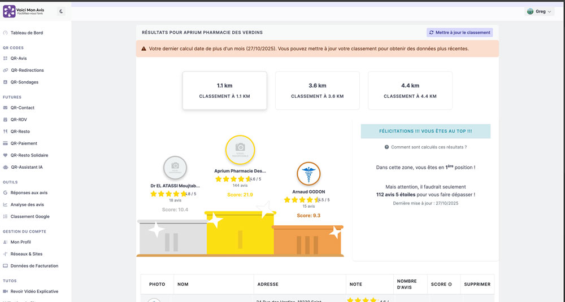Select the 1.1 km ranking card
565x302 pixels.
click(224, 90)
